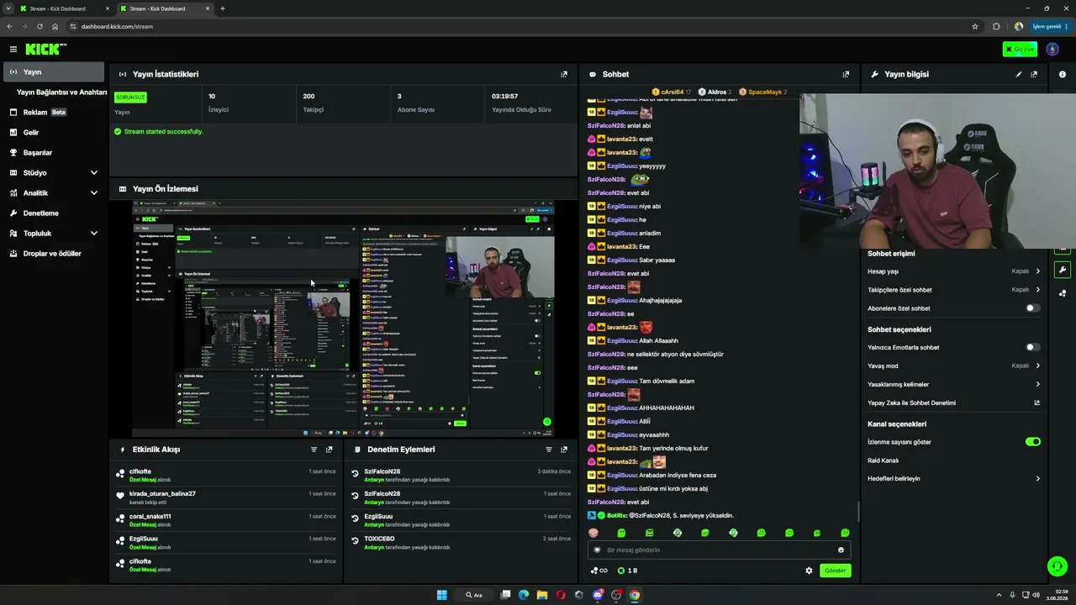Open the hamburger menu beside KICK logo

[13, 50]
